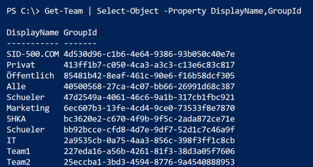
Task: Click the Öffentlich team name
Action: click(30, 76)
